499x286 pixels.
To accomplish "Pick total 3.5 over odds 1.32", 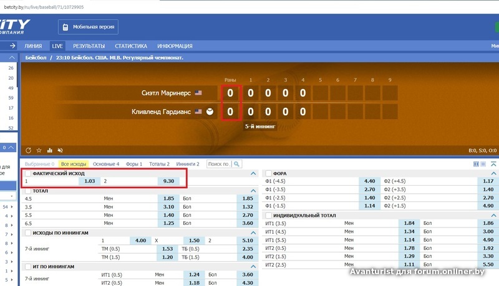I will click(248, 207).
